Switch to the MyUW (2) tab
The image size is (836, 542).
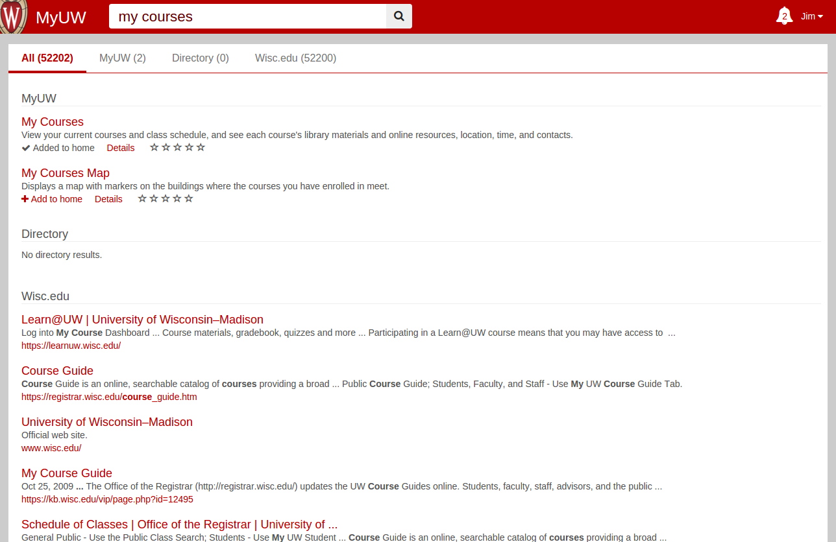[x=123, y=58]
